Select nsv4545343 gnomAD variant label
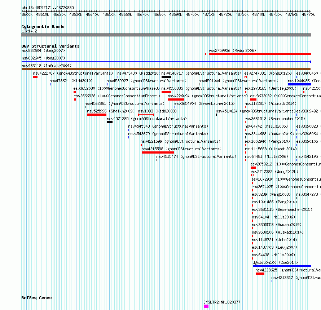 coord(168,126)
